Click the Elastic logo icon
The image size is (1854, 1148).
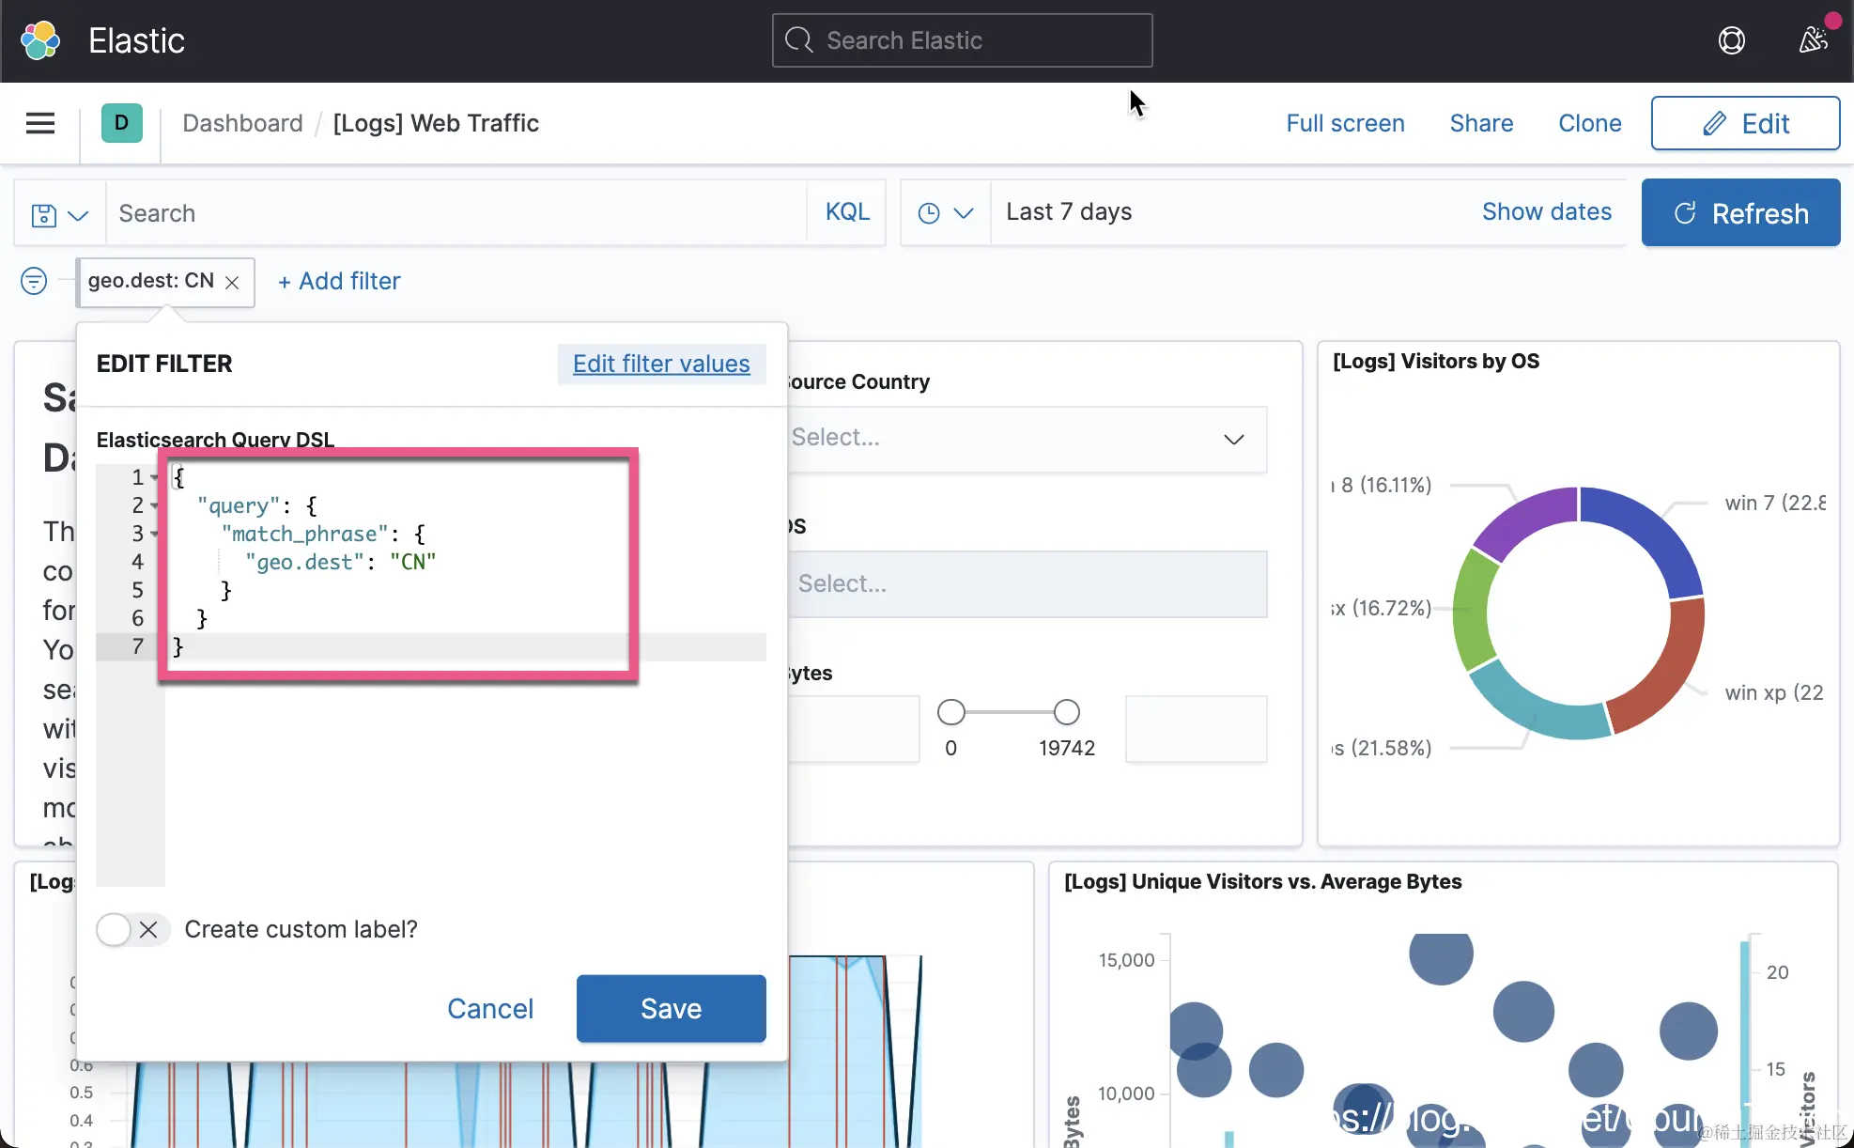click(39, 40)
